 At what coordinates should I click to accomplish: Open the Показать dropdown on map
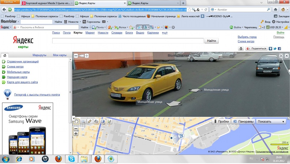[271, 121]
